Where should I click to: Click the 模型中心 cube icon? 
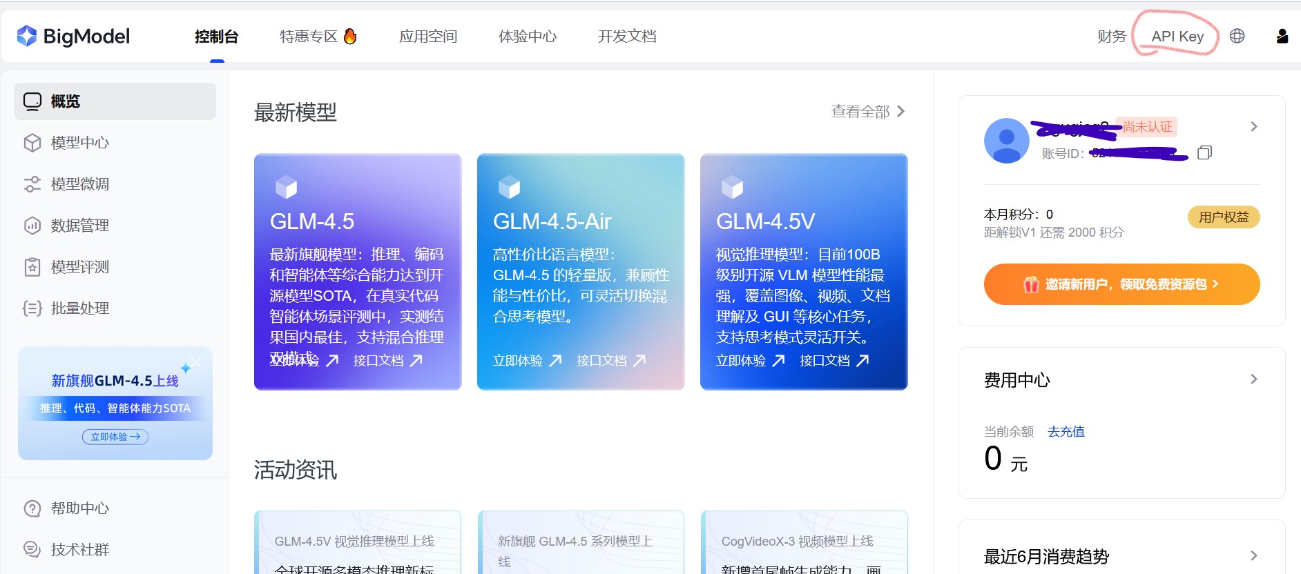click(32, 143)
